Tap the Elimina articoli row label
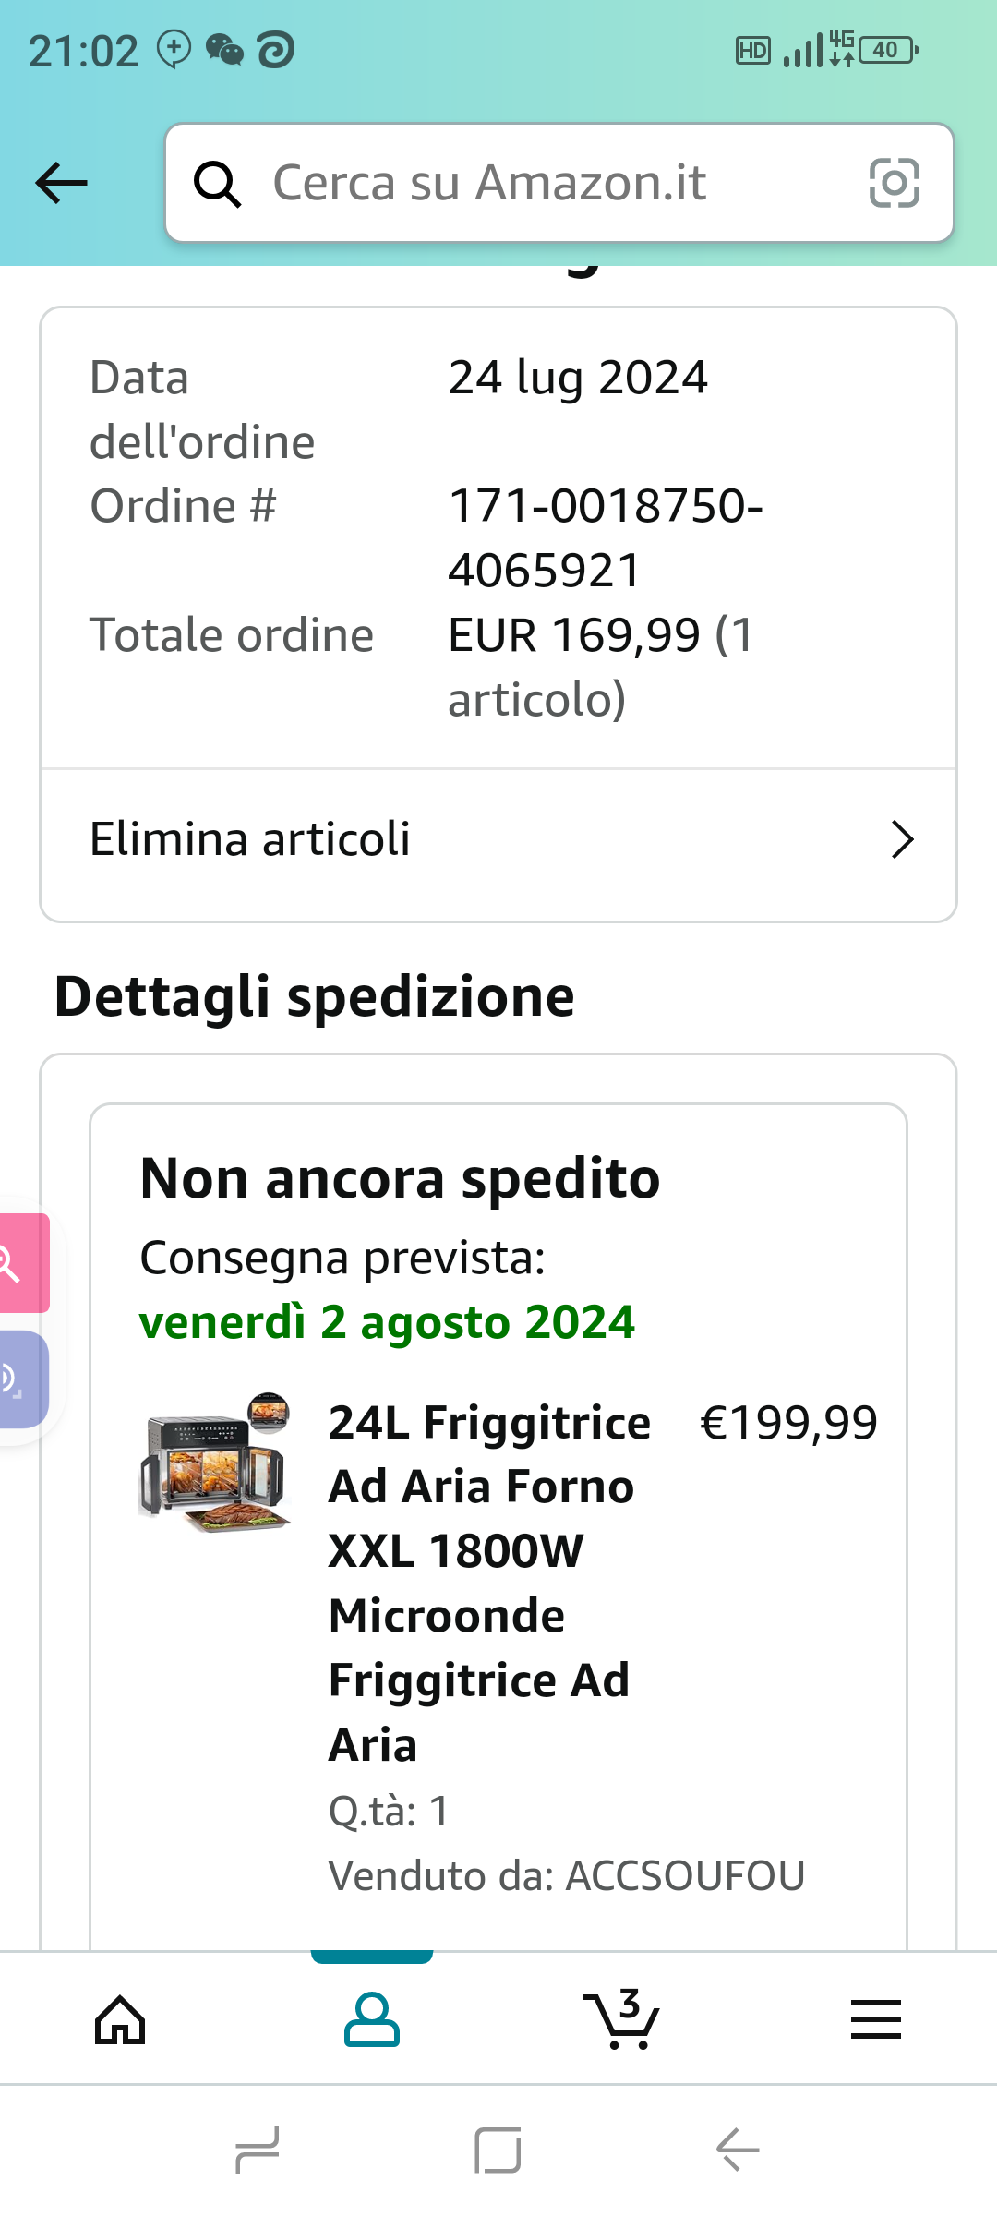 (x=250, y=840)
